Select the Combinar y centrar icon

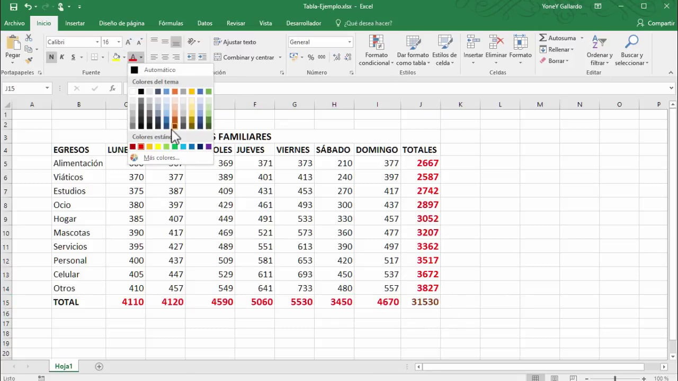tap(218, 57)
